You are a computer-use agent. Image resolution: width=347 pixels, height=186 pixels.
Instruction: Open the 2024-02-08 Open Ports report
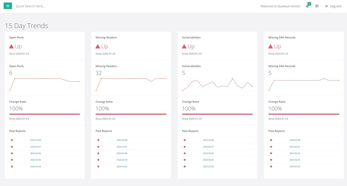(x=36, y=140)
